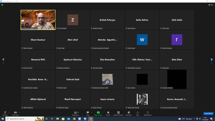Viewport: 215px width, 121px height.
Task: Select the Romario RVS participant tile
Action: tap(38, 59)
